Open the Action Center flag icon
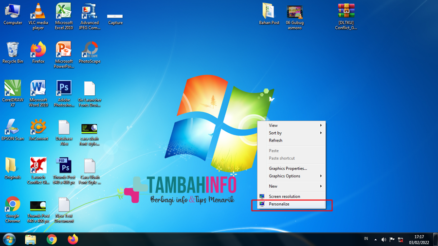The width and height of the screenshot is (438, 246). tap(392, 240)
